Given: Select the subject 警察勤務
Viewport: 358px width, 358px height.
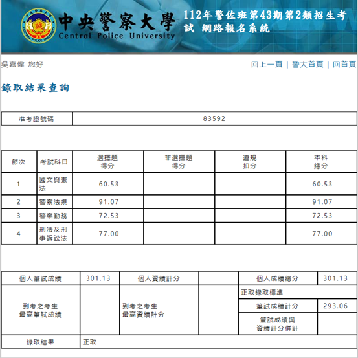Looking at the screenshot, I should pyautogui.click(x=53, y=216).
